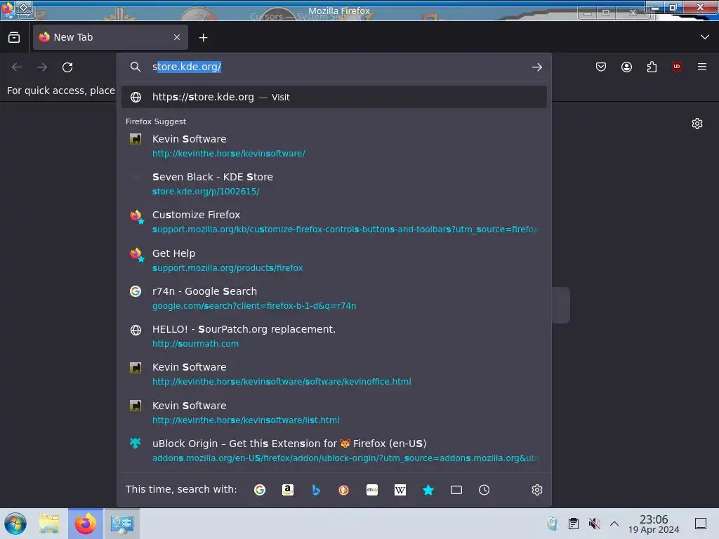The height and width of the screenshot is (539, 719).
Task: Select Kevin Software kevinoffice.html suggestion
Action: (x=334, y=374)
